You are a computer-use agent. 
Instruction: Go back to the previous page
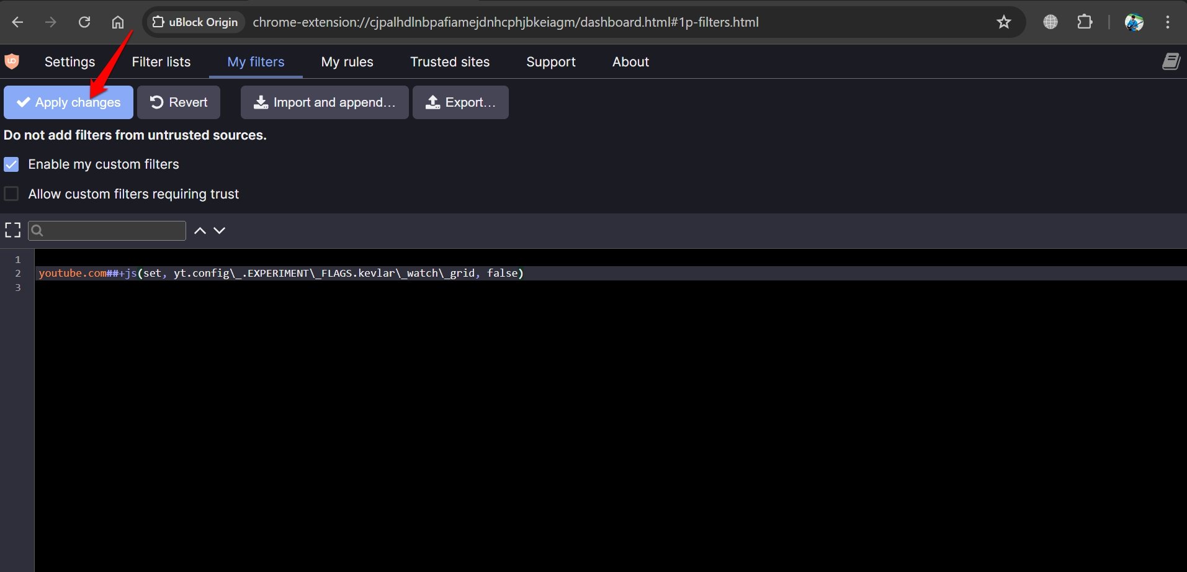17,22
